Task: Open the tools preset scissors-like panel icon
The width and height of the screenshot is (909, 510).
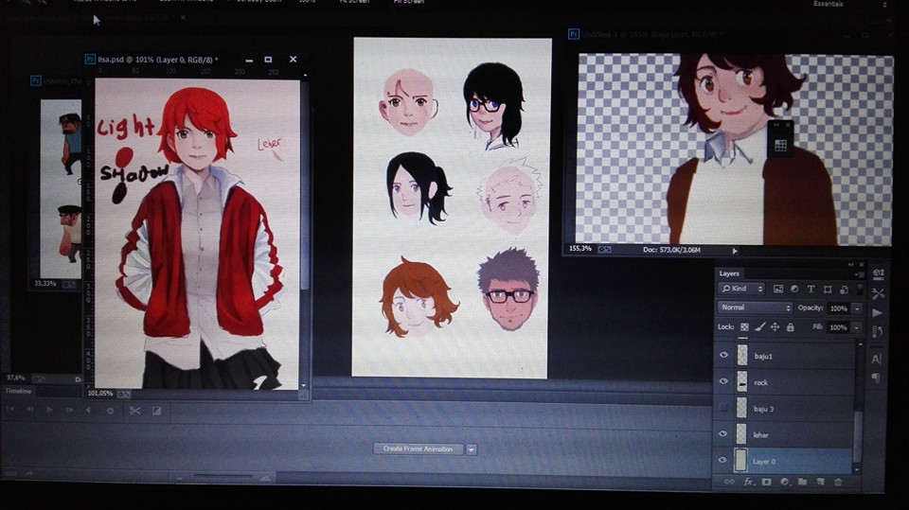Action: coord(879,294)
